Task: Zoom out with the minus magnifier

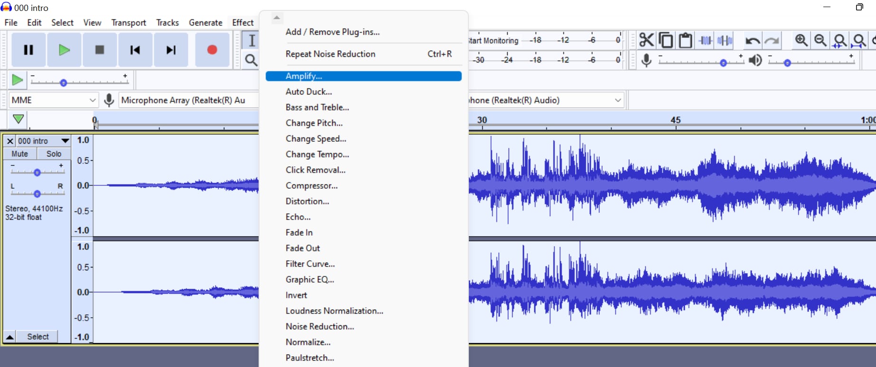Action: coord(820,40)
